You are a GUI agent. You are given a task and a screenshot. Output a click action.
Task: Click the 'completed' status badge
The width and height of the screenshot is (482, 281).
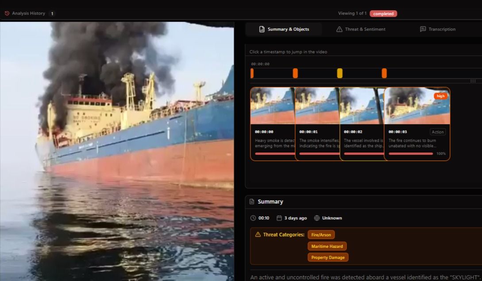383,13
